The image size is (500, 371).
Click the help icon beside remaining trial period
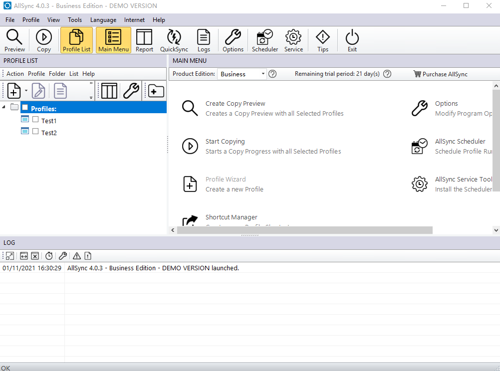[x=387, y=74]
